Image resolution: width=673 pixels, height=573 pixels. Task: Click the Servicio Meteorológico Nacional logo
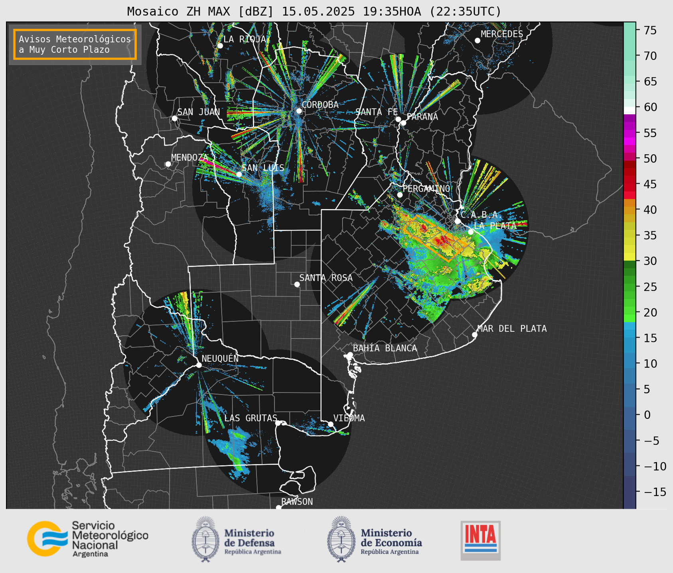click(87, 539)
